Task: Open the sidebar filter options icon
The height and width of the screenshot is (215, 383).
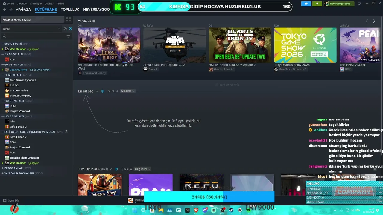Action: click(69, 36)
